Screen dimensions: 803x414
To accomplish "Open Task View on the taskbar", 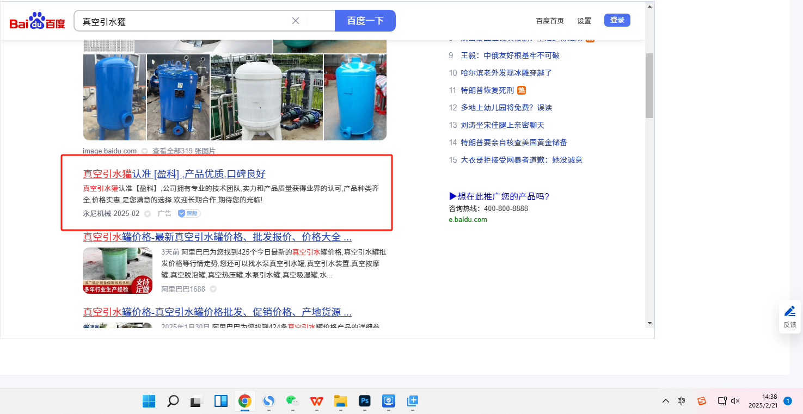I will 197,401.
